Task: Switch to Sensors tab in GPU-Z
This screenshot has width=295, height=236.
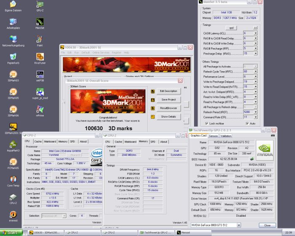Action: click(x=213, y=136)
